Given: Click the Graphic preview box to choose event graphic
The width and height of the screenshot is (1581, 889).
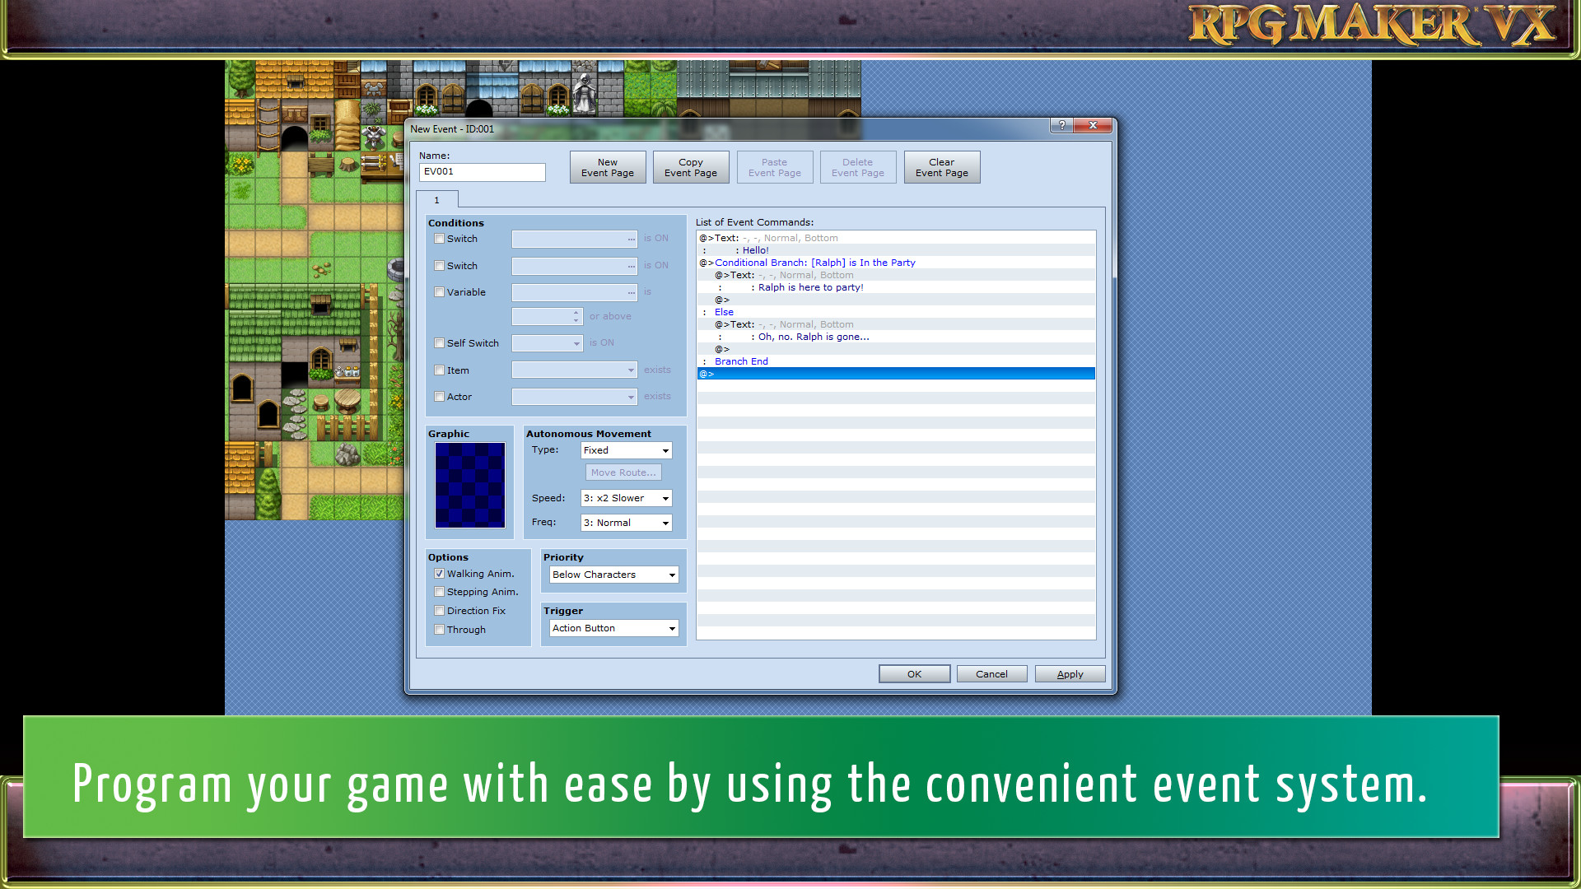Looking at the screenshot, I should coord(469,485).
